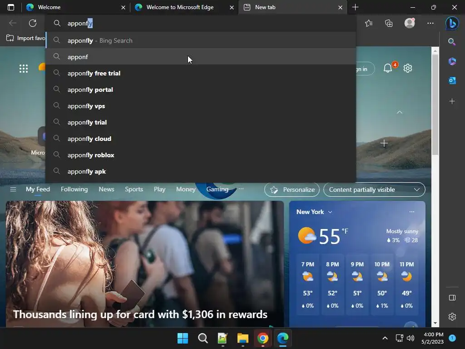Choose apponfly portal suggestion
This screenshot has height=349, width=465.
coord(201,90)
